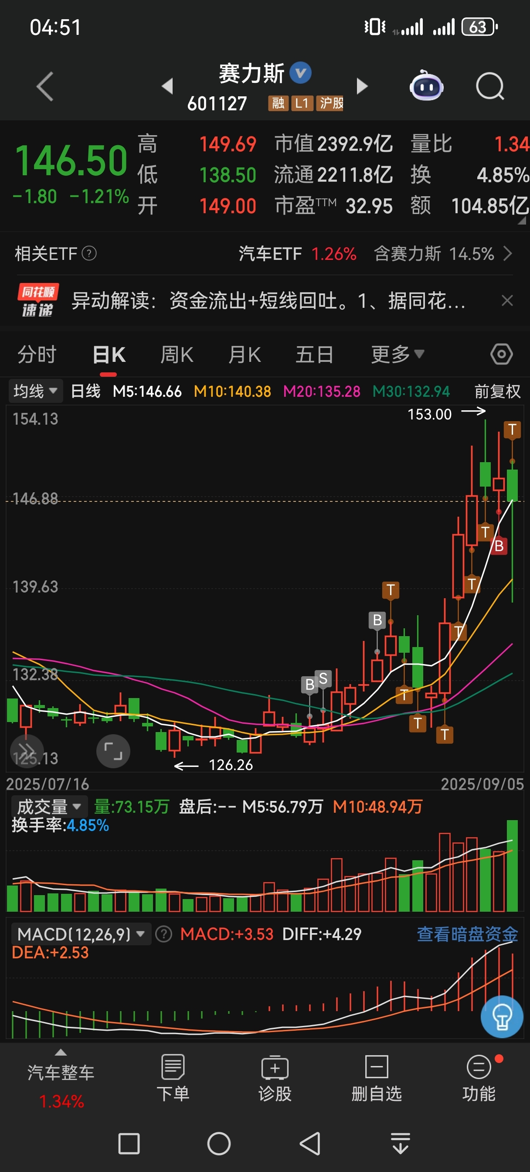Expand the quote details corner triangle
The image size is (530, 1172).
[522, 220]
